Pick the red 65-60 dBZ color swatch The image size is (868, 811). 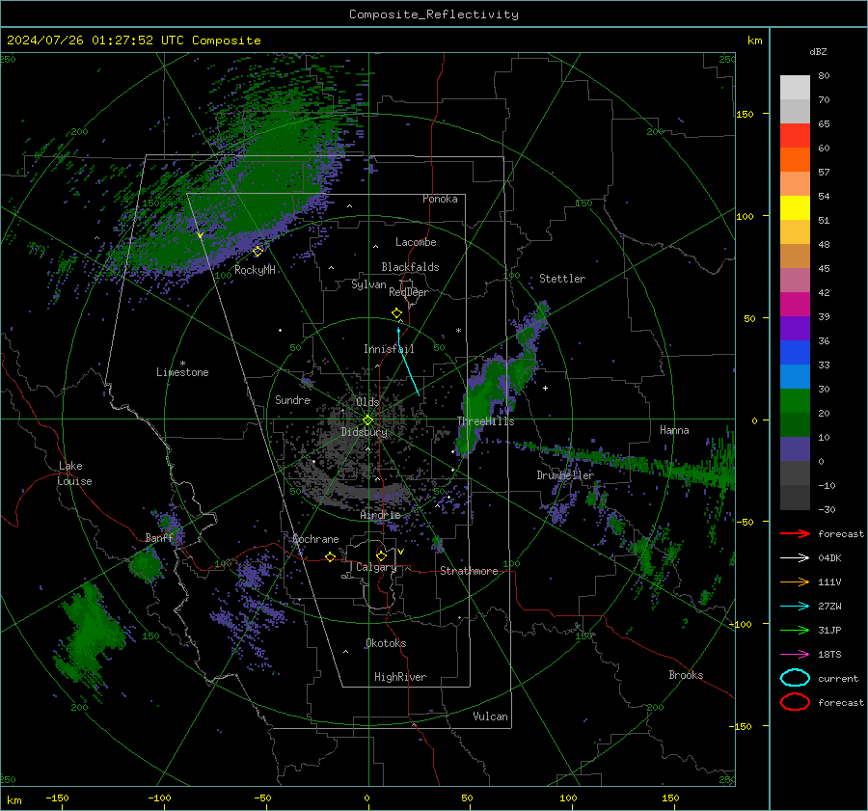pyautogui.click(x=795, y=136)
